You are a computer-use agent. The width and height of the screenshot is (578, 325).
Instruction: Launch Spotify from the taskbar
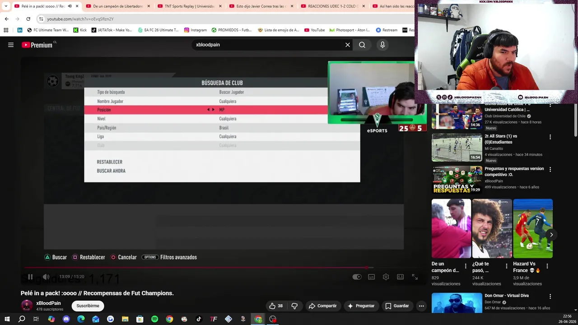coord(154,319)
